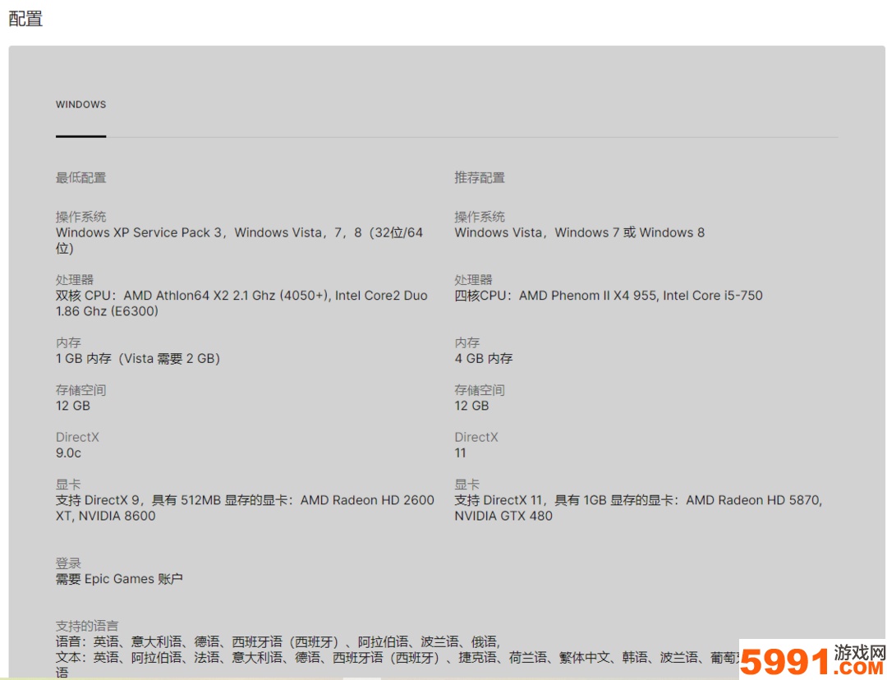The width and height of the screenshot is (887, 680).
Task: Select the WINDOWS platform tab
Action: (x=80, y=105)
